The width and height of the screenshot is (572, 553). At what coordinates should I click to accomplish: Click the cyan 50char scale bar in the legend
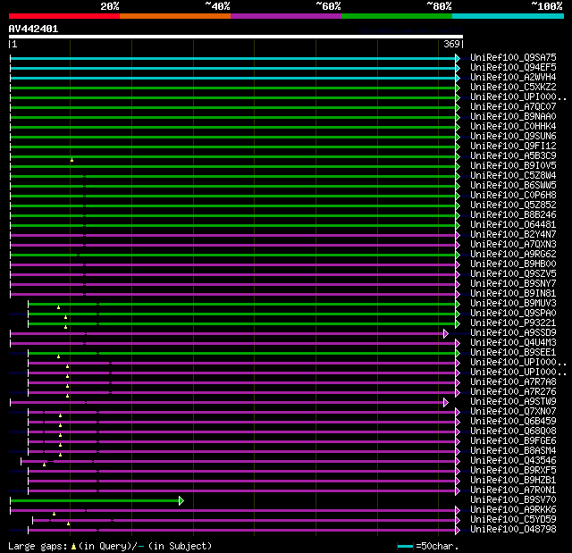click(405, 546)
